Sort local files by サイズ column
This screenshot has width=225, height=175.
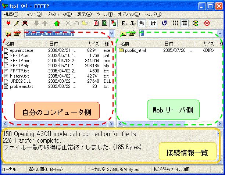pyautogui.click(x=90, y=44)
